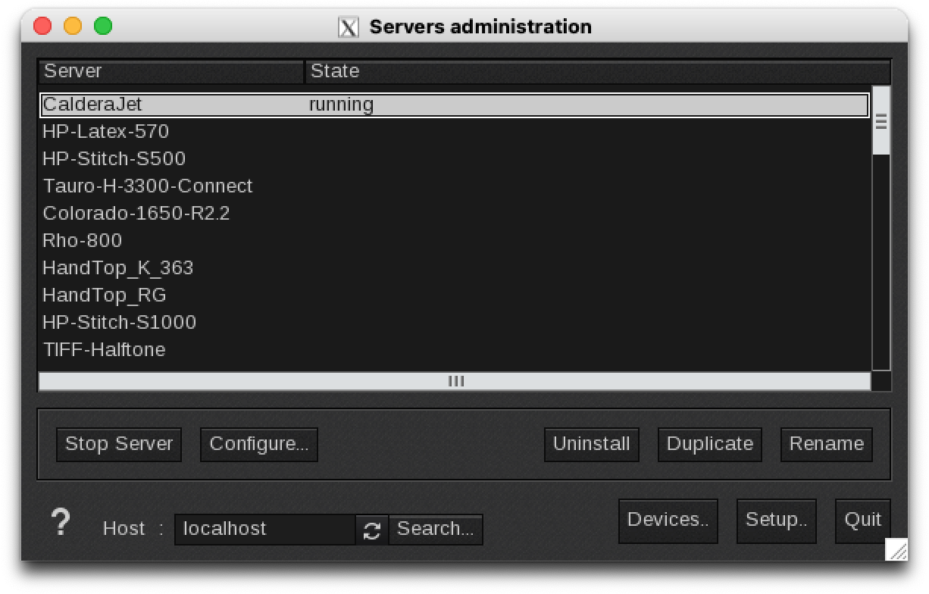Select the HP-Latex-570 server
This screenshot has width=929, height=594.
point(106,132)
